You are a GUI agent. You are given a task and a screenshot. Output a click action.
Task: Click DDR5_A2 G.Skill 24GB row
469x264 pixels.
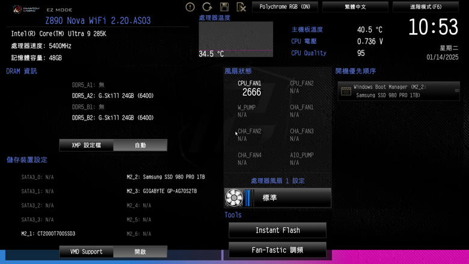[x=113, y=96]
